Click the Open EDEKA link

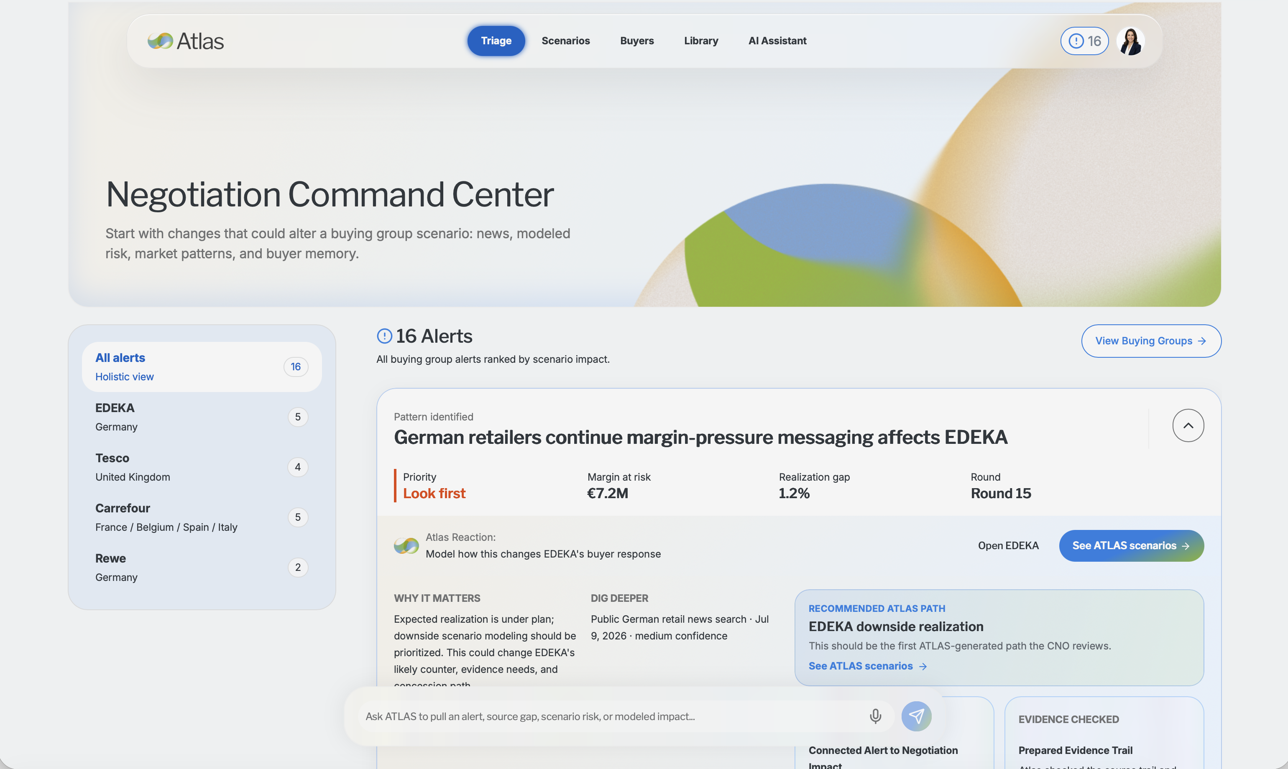[x=1009, y=546]
